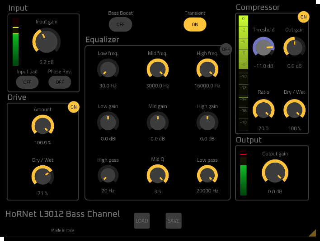Click the SAVE preset button

(x=174, y=221)
